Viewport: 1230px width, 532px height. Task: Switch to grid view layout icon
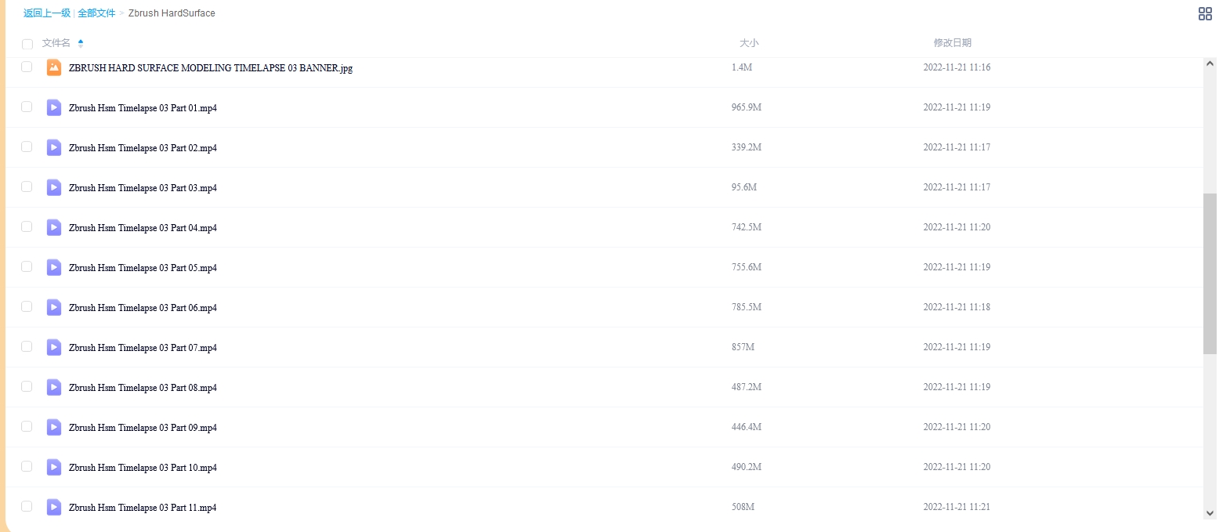coord(1205,13)
